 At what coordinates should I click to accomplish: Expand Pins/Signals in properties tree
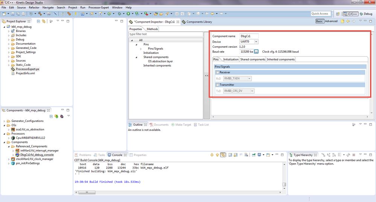point(141,49)
